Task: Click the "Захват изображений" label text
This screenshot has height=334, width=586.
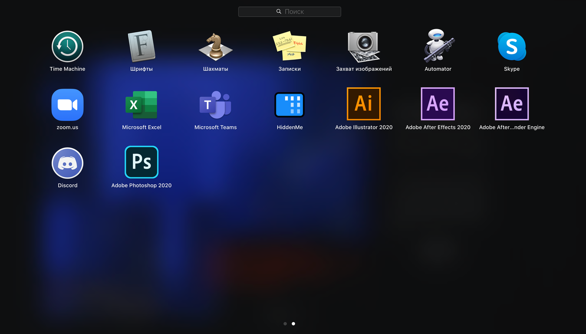Action: tap(364, 69)
